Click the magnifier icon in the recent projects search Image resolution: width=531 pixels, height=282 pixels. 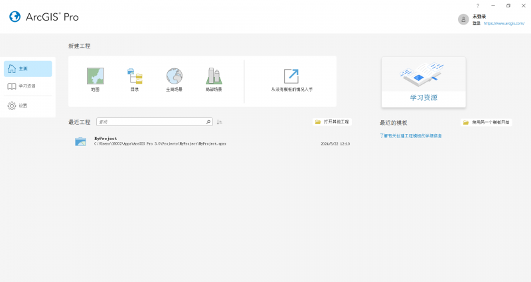coord(208,122)
